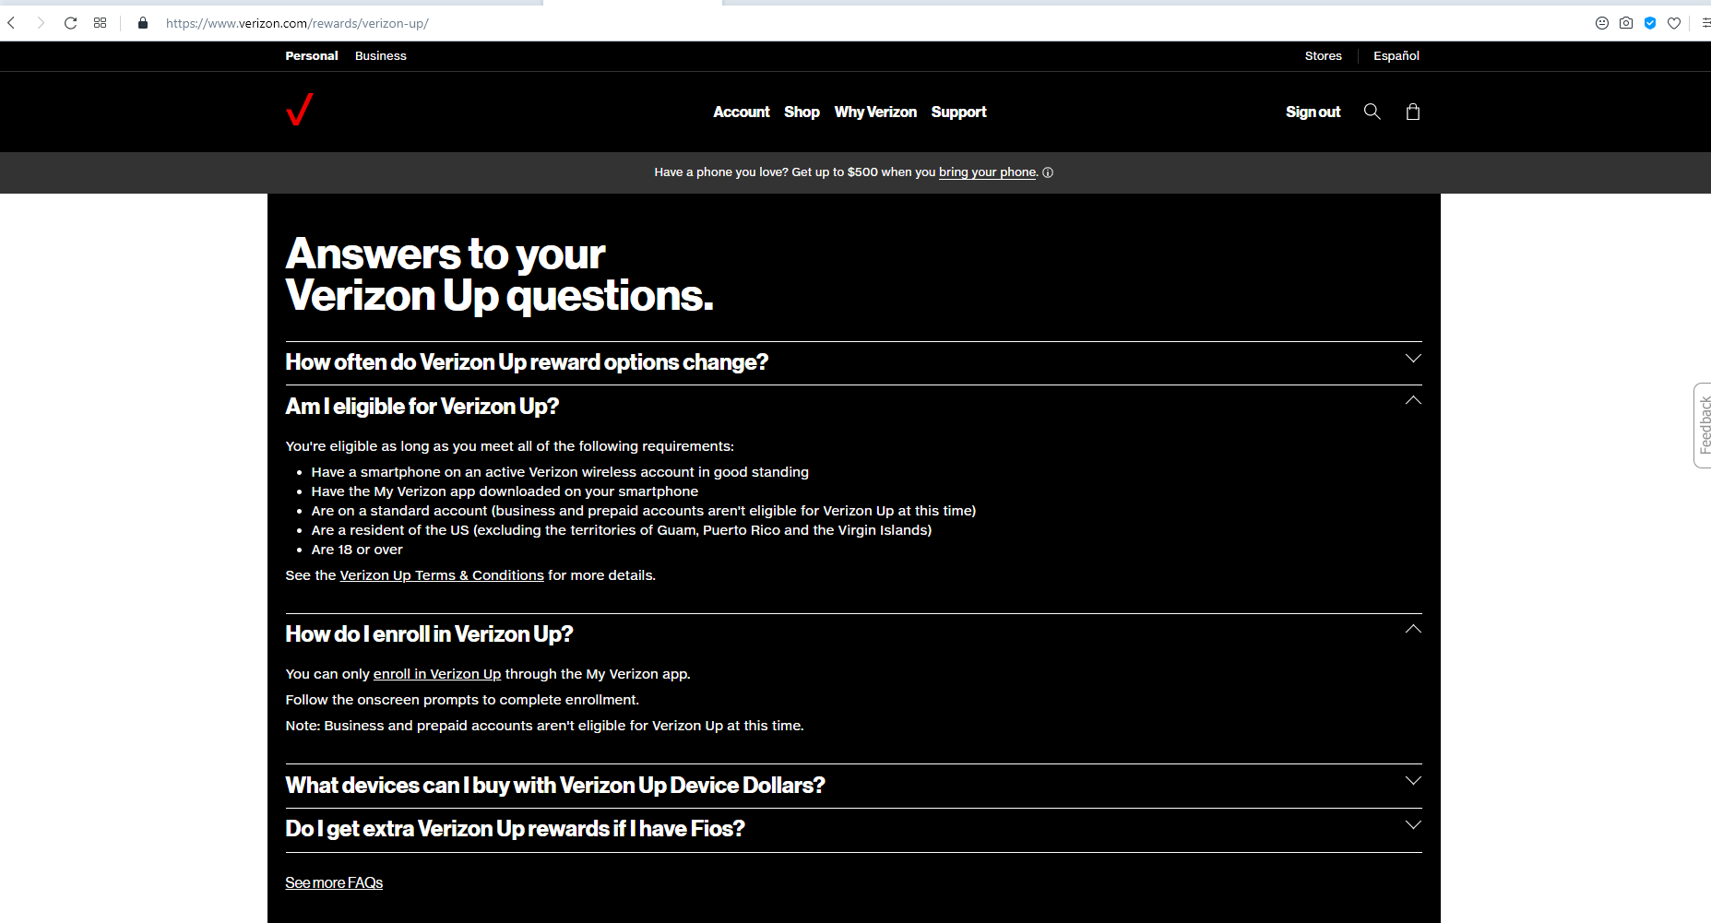Collapse 'How do I enroll in Verizon Up?' answer

click(1412, 629)
